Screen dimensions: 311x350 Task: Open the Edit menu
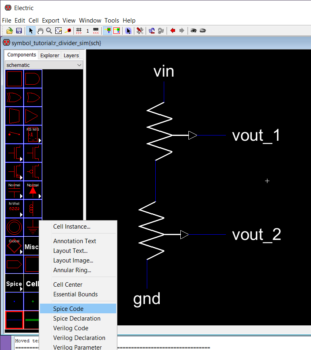[20, 21]
